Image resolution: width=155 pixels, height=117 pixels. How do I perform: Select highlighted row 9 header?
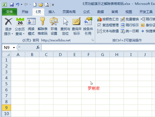pyautogui.click(x=7, y=108)
